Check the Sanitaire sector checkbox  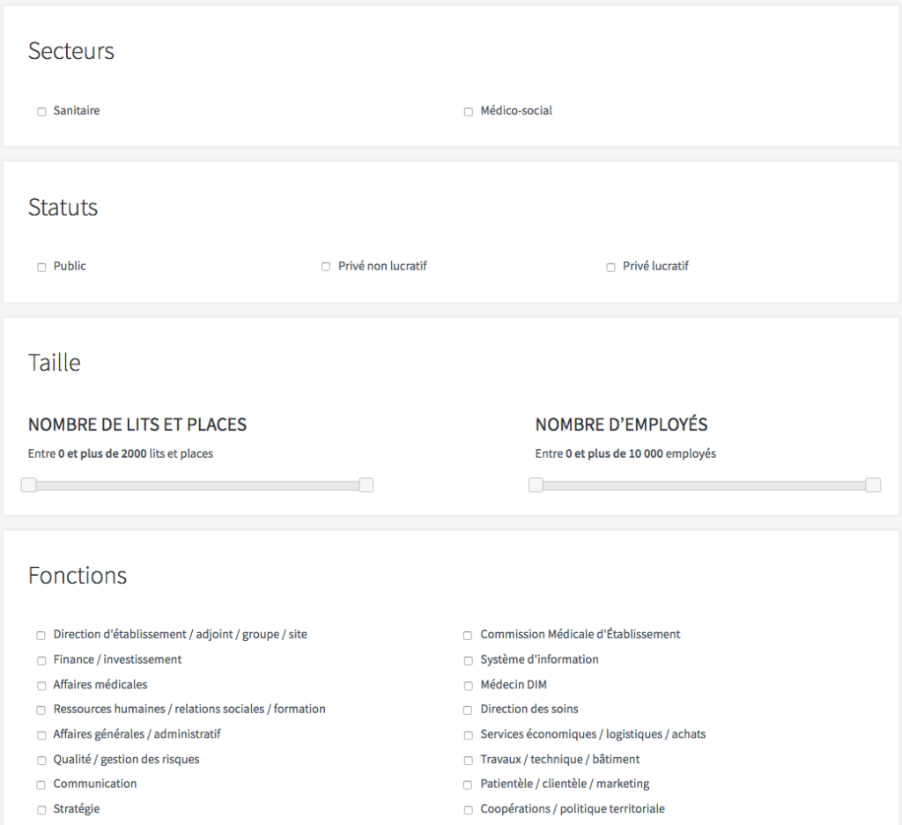pyautogui.click(x=41, y=112)
